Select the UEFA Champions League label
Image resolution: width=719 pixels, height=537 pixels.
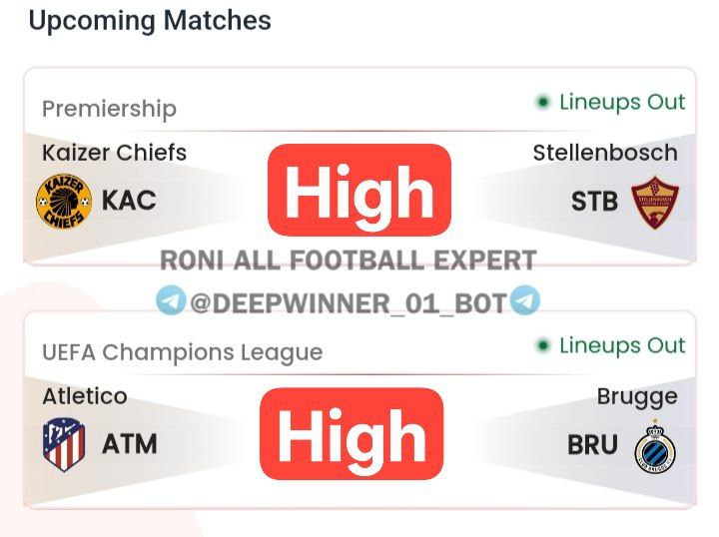point(182,352)
